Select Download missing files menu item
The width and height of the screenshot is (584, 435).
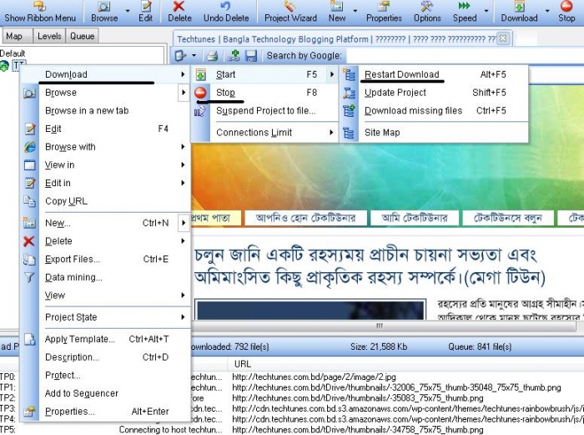[x=434, y=111]
